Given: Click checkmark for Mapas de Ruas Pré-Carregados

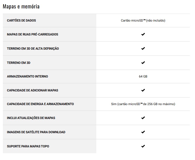Looking at the screenshot, I should (x=143, y=34).
